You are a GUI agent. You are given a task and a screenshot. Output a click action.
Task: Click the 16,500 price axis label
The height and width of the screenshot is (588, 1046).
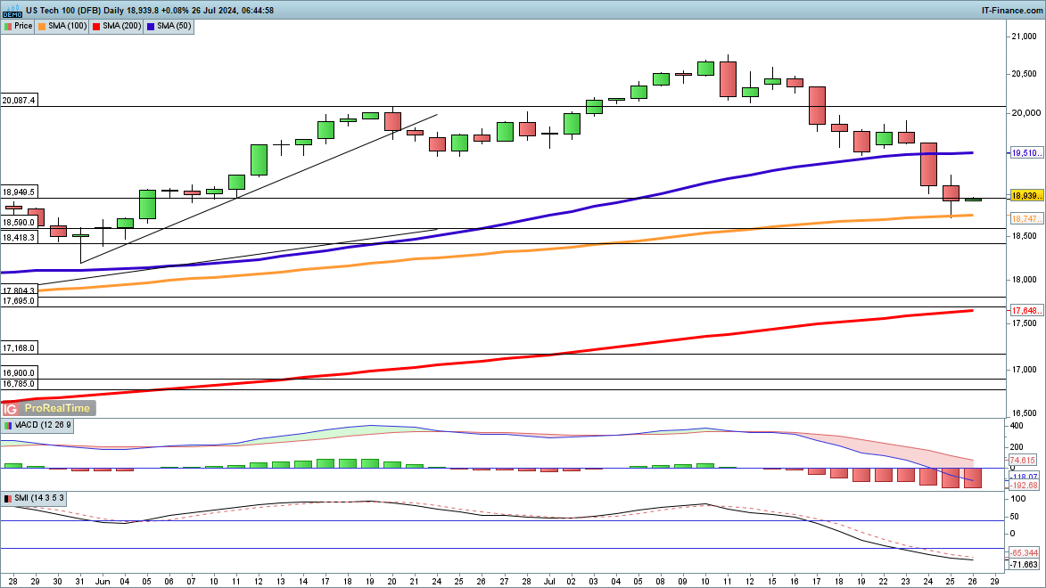(1025, 413)
